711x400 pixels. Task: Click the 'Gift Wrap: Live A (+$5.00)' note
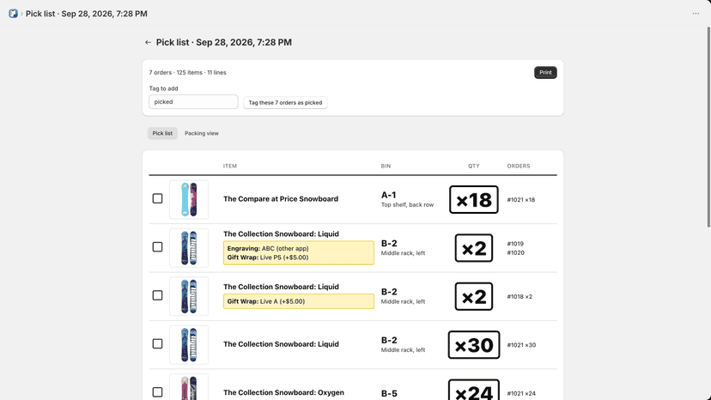(266, 301)
